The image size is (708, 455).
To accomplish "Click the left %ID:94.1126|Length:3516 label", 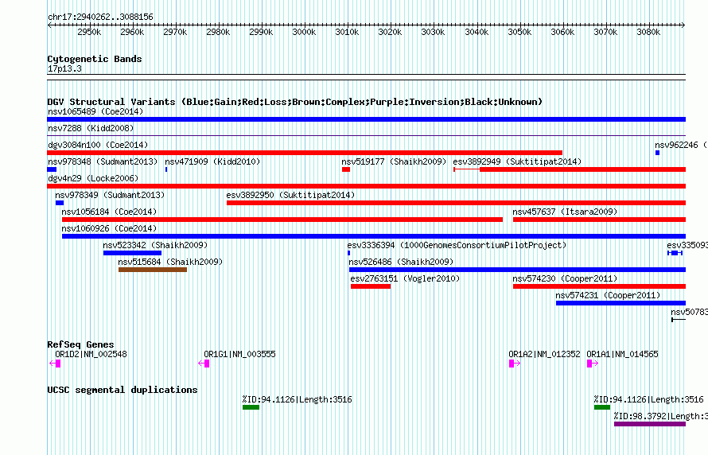I will (297, 399).
